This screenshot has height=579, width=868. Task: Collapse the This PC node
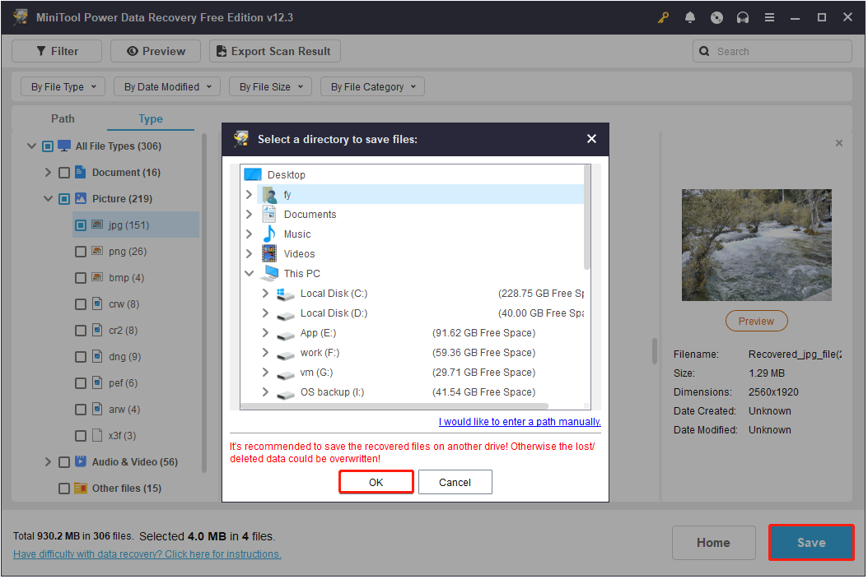click(249, 274)
